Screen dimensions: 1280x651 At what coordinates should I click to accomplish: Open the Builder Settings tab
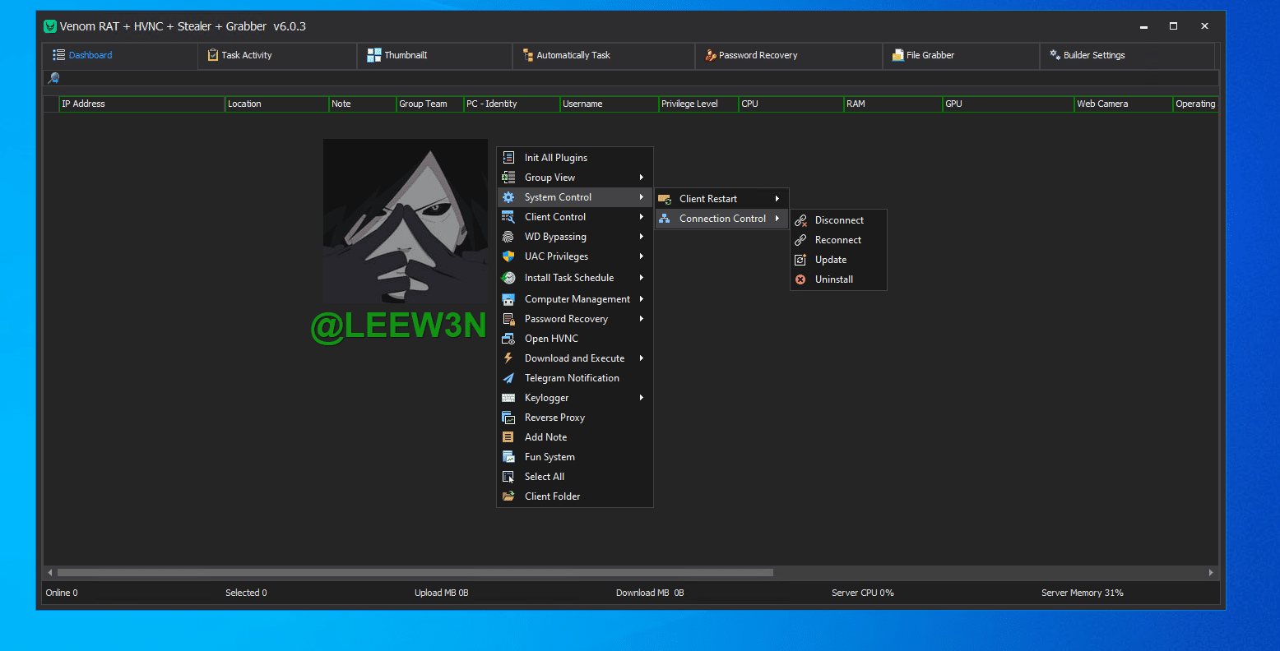click(1093, 55)
